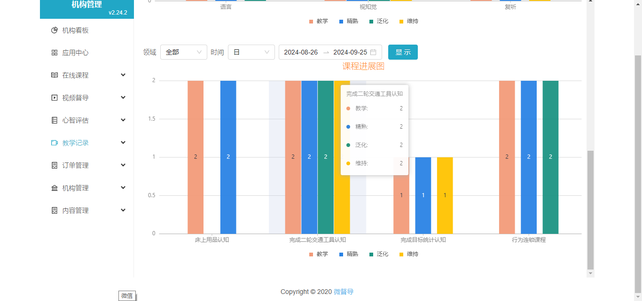Toggle 泛化 series in upper chart legend

[378, 21]
